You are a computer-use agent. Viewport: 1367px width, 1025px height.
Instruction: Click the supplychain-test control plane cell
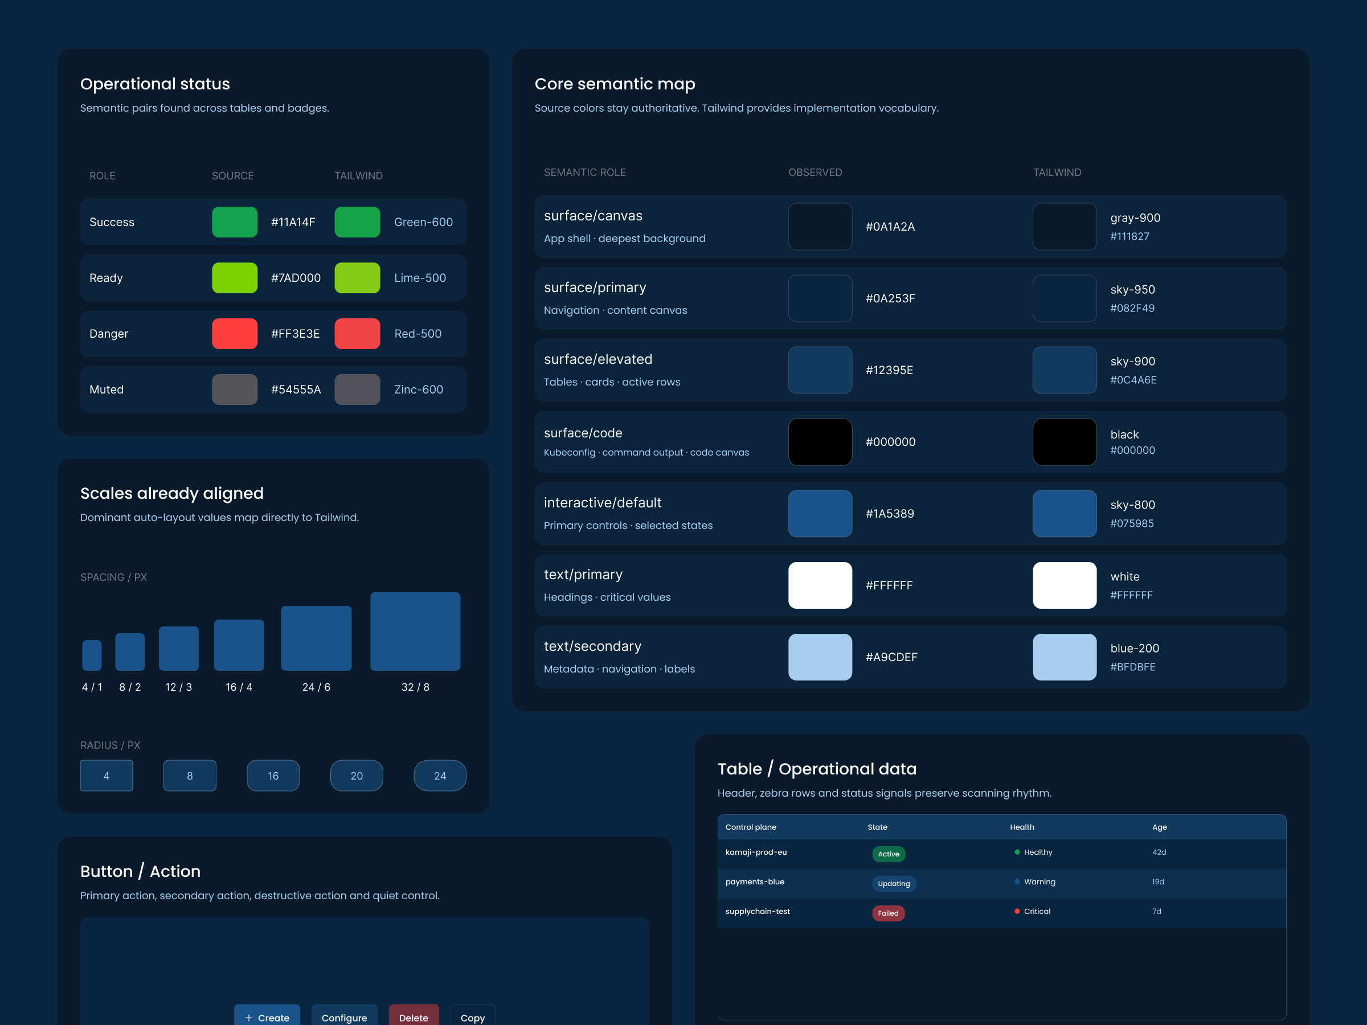click(x=758, y=911)
